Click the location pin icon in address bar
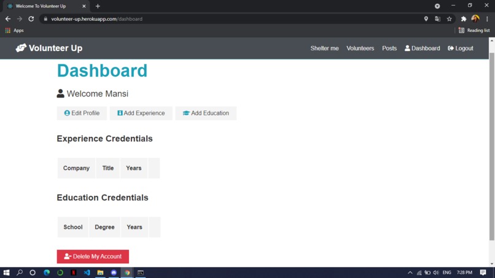This screenshot has width=495, height=278. pyautogui.click(x=426, y=19)
